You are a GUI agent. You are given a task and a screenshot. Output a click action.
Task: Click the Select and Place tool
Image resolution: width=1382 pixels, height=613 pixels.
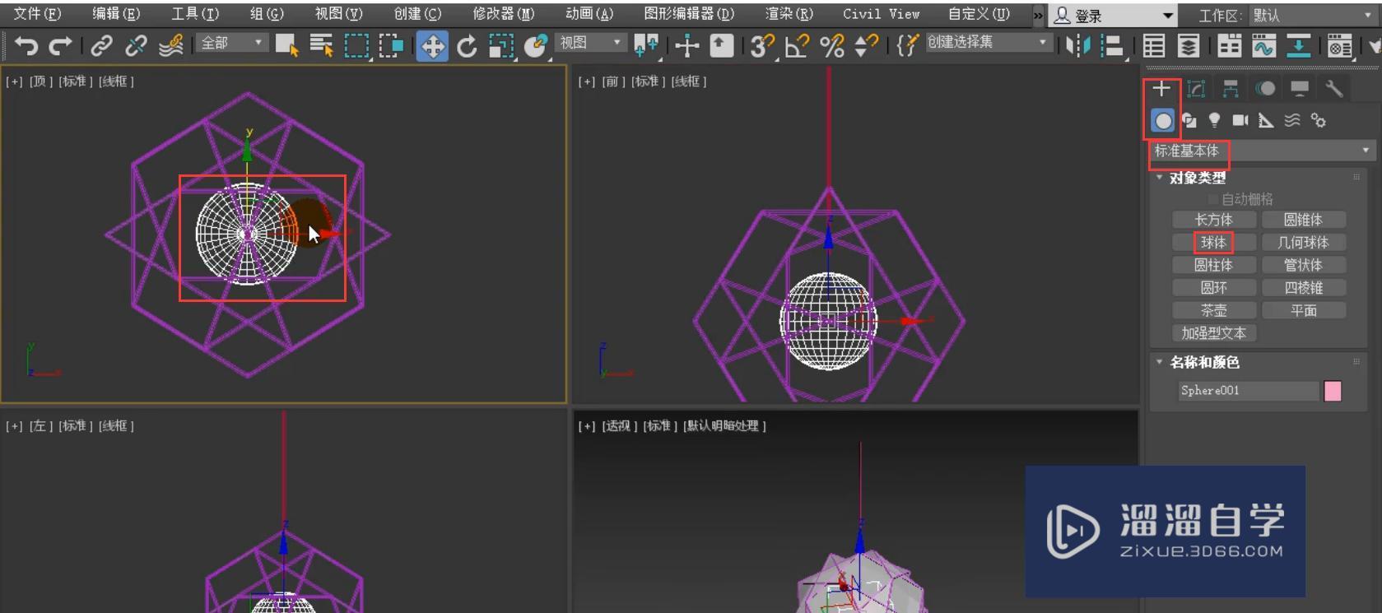click(x=536, y=45)
